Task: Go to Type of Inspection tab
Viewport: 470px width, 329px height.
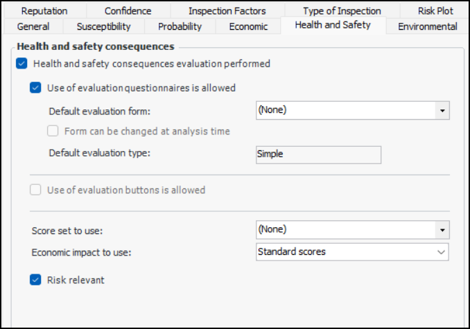Action: click(342, 11)
